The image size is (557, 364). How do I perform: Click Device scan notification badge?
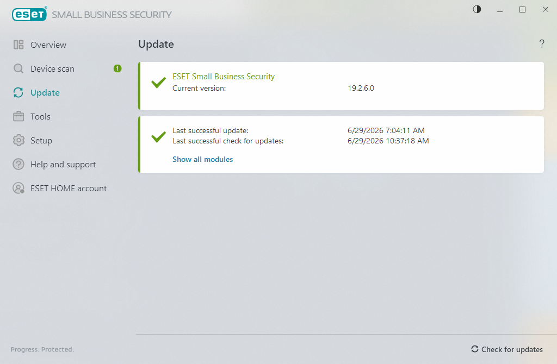pos(117,68)
